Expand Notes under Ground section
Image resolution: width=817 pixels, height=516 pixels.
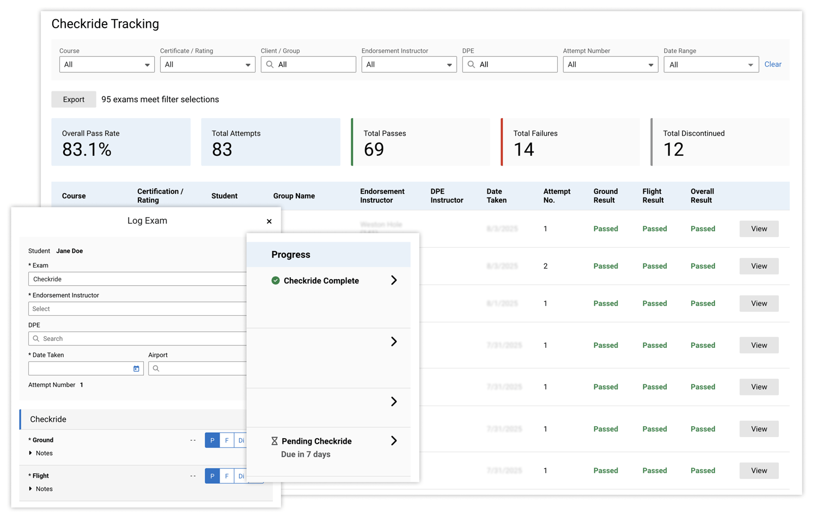click(41, 453)
